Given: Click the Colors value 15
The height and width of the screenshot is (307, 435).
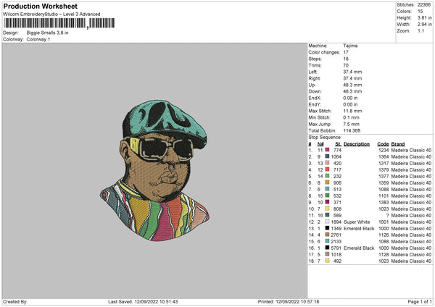Looking at the screenshot, I should pos(420,12).
